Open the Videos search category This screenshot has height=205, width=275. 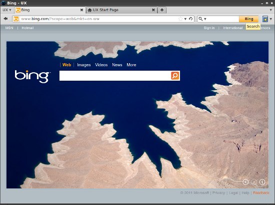(101, 65)
